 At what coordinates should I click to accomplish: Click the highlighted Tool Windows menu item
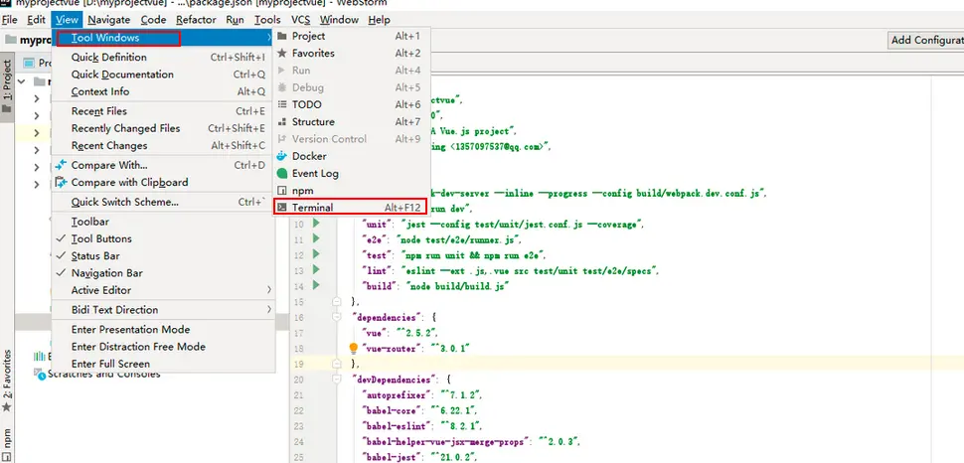click(163, 38)
